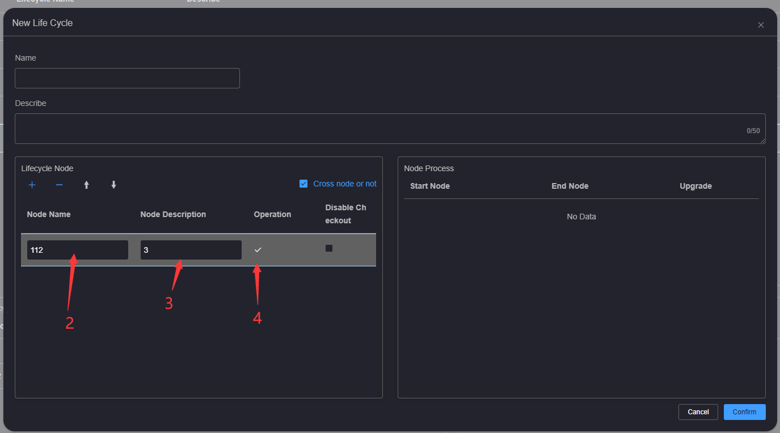Close the New Life Cycle dialog
Viewport: 780px width, 433px height.
point(761,25)
